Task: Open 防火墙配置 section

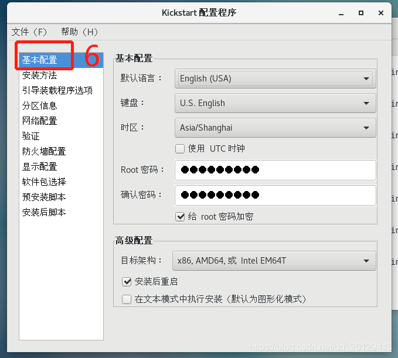Action: point(61,151)
